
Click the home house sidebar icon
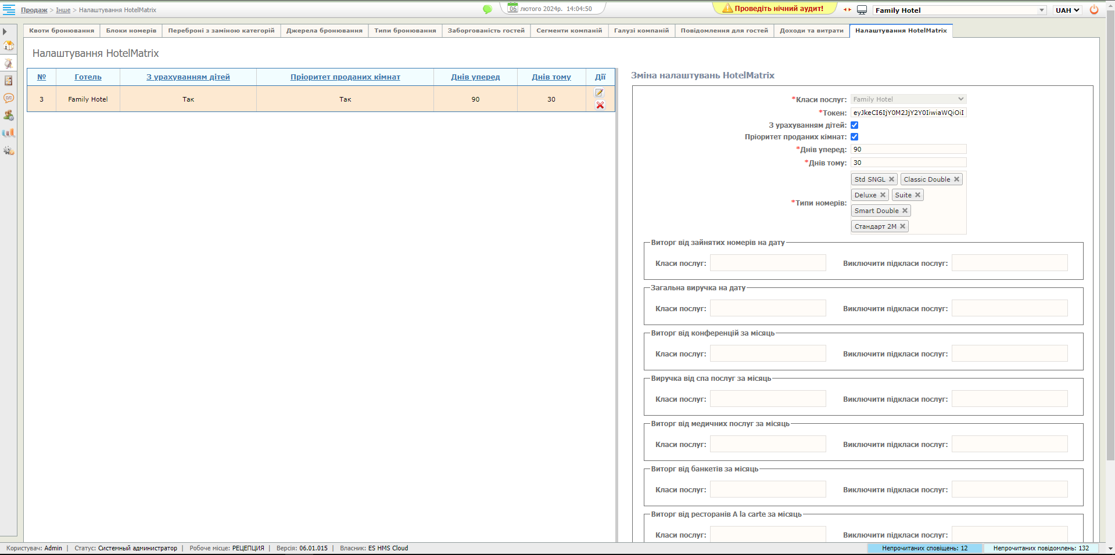[x=9, y=46]
